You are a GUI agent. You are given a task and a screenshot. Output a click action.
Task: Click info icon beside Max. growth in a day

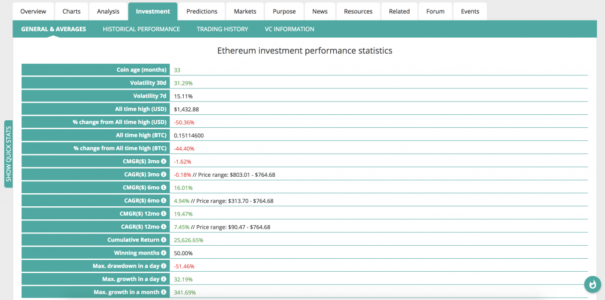[x=164, y=279]
